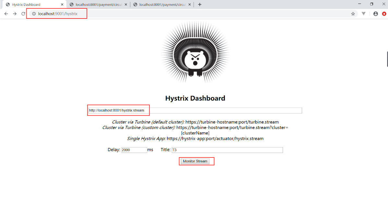Click the browser back arrow
This screenshot has width=388, height=216.
tap(6, 14)
